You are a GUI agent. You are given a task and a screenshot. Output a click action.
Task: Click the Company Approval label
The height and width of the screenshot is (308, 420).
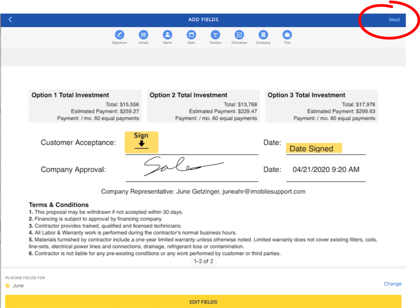click(x=73, y=169)
